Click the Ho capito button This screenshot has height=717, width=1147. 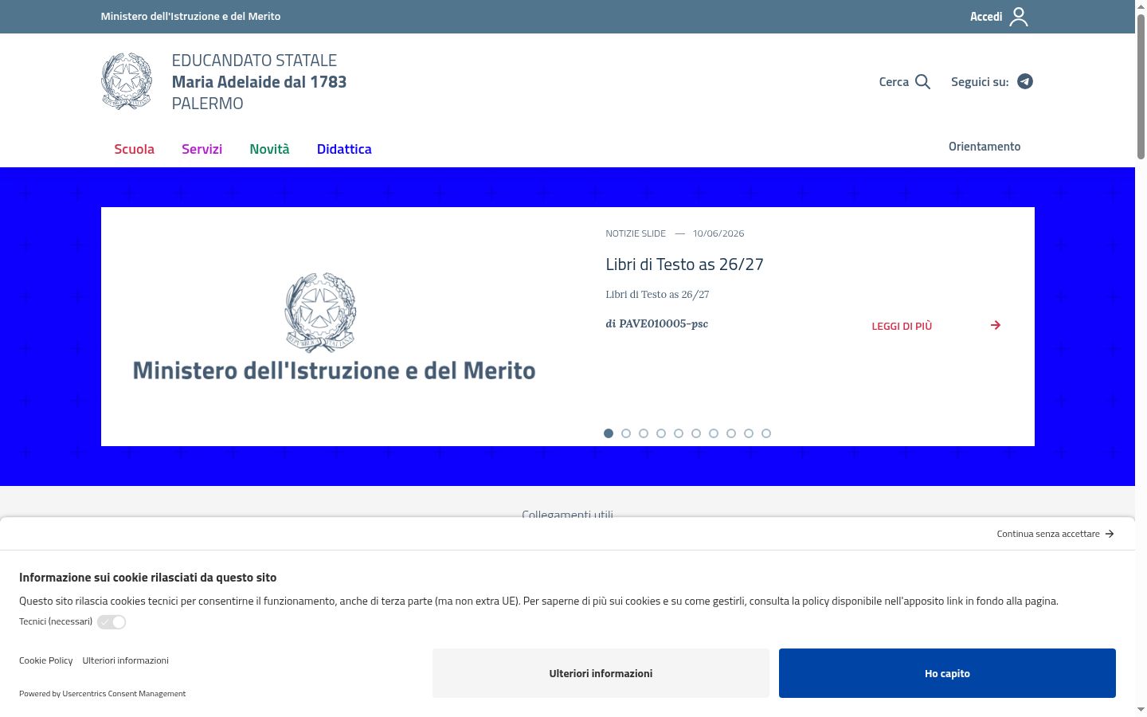(x=947, y=673)
